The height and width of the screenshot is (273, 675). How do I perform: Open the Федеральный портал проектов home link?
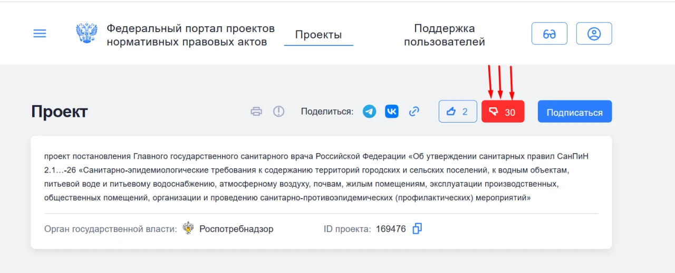point(190,35)
